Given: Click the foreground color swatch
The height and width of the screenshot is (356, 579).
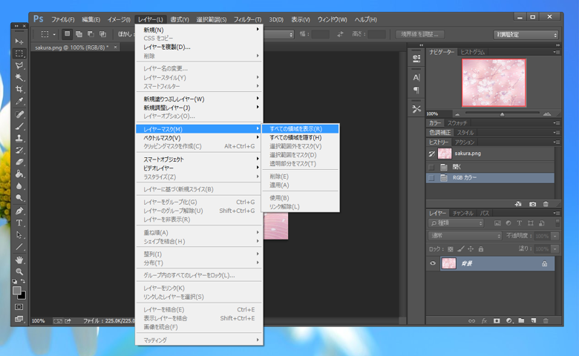Looking at the screenshot, I should 17,291.
